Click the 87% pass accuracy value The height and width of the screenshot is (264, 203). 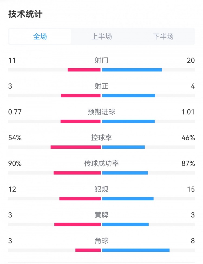(188, 164)
